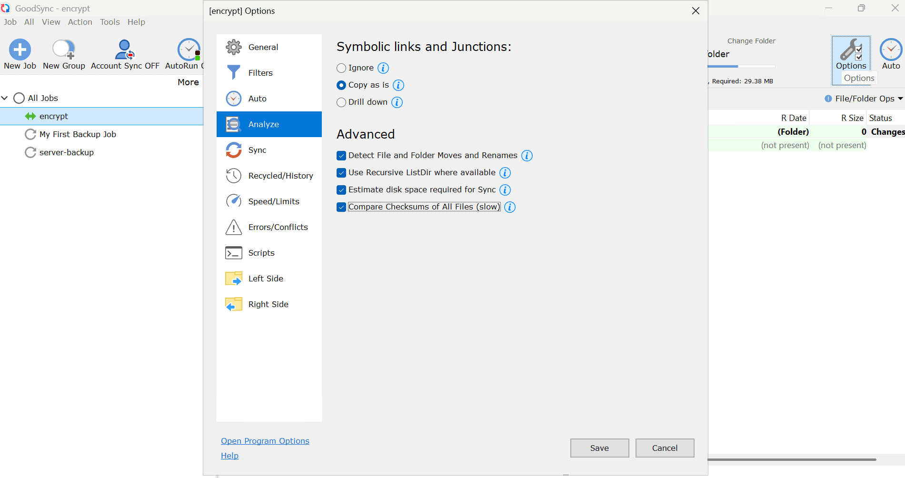Click the info icon next to Drill down

click(397, 102)
